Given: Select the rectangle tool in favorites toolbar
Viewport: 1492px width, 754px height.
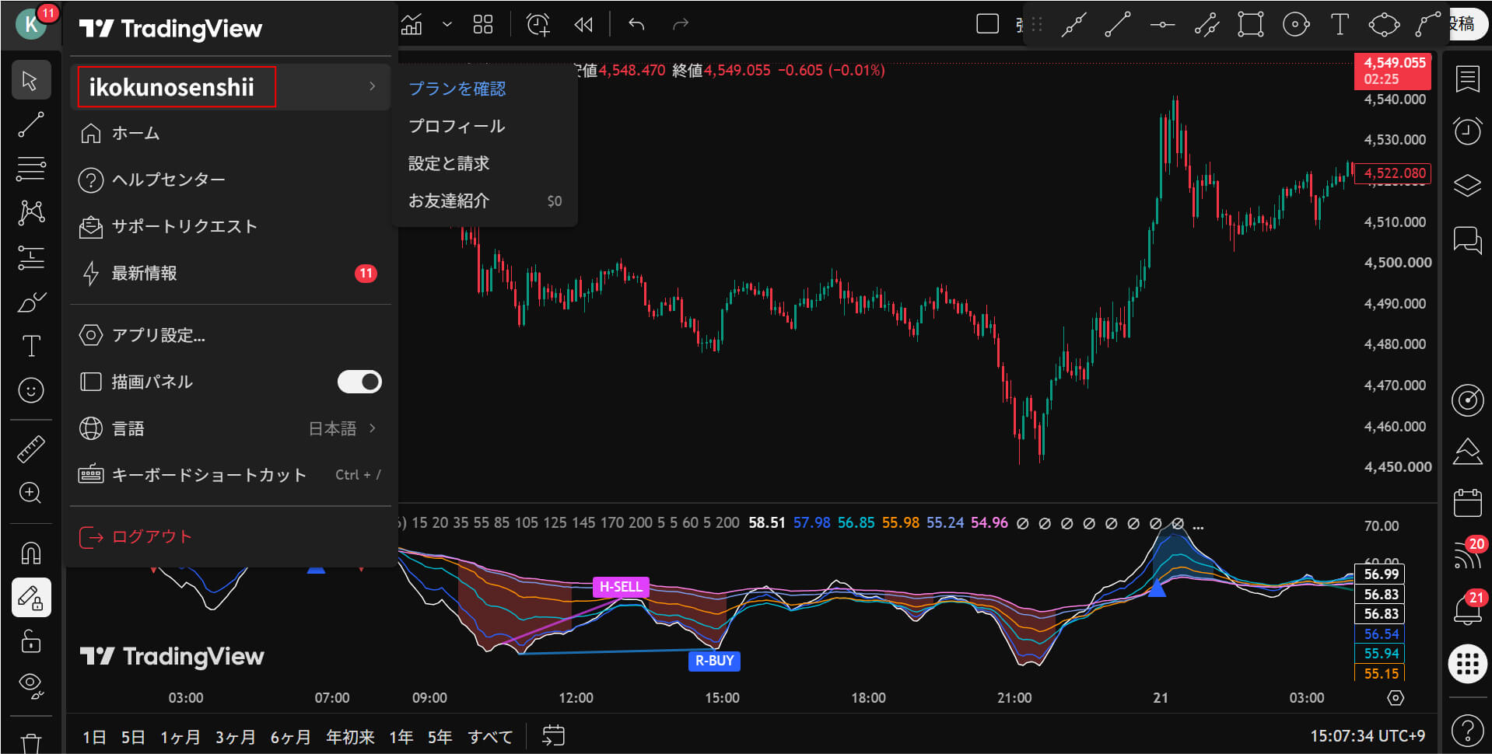Looking at the screenshot, I should click(x=1251, y=25).
